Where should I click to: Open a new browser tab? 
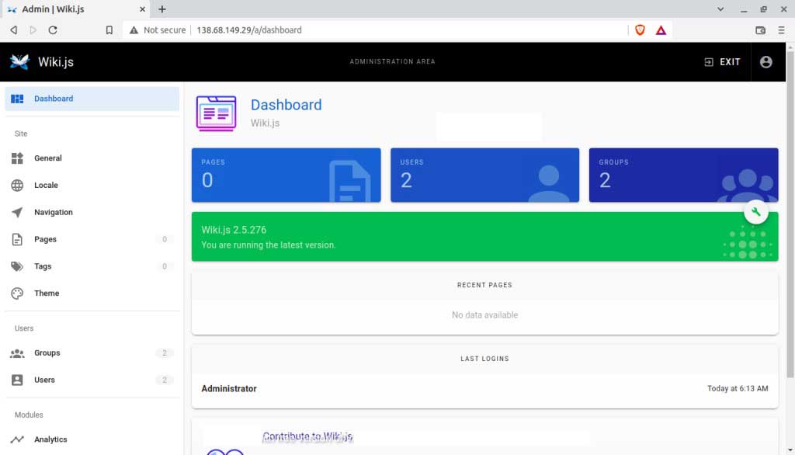[x=161, y=9]
